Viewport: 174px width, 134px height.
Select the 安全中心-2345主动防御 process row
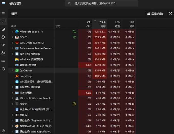[x=72, y=109]
